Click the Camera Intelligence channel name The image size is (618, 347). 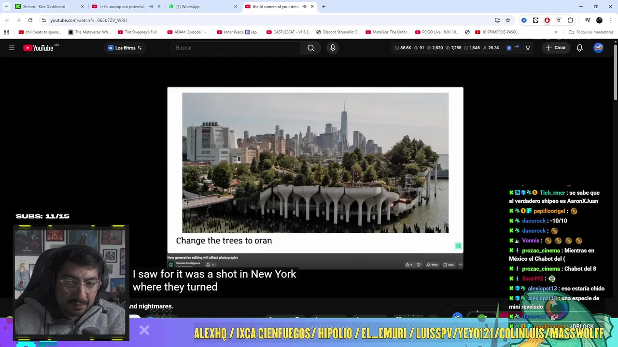188,263
